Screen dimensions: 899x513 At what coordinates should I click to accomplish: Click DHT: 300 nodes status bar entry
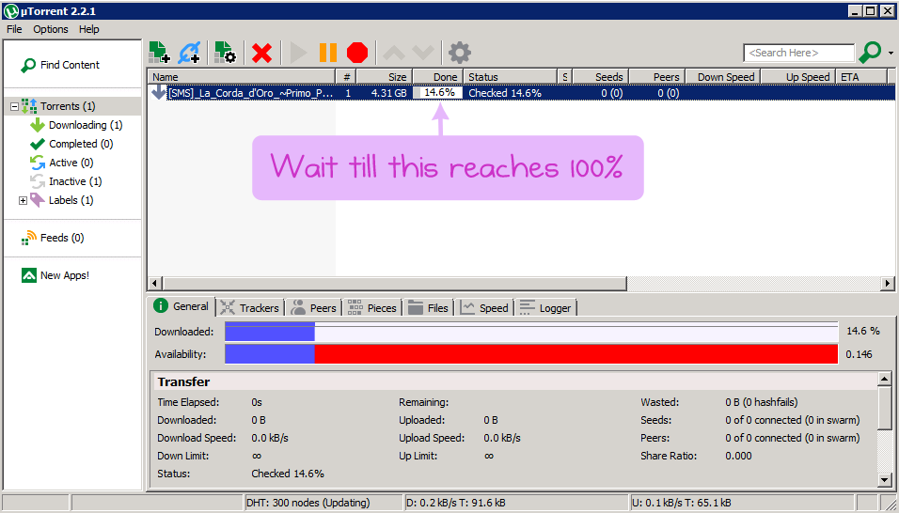[323, 503]
